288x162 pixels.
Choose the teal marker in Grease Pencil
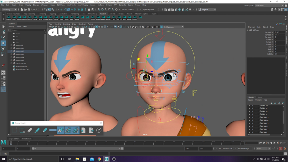click(x=37, y=130)
